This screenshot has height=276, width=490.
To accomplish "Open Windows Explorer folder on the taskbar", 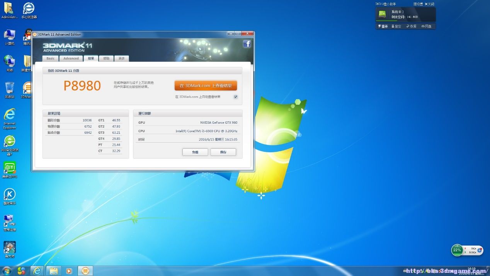I will point(53,271).
